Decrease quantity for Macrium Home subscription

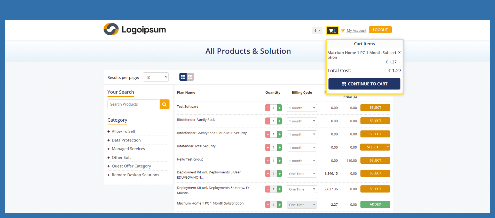tap(268, 205)
